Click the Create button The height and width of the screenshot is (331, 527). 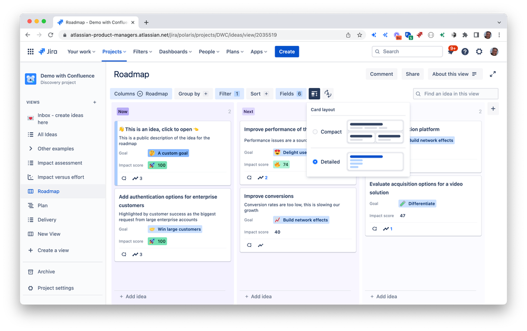(x=287, y=52)
